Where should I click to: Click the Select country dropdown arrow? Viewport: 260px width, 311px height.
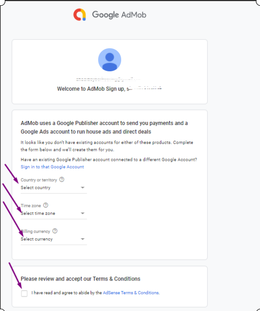83,187
